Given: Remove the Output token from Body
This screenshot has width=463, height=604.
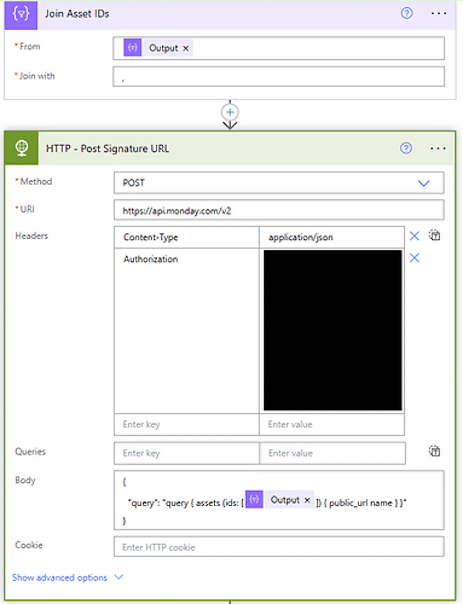Looking at the screenshot, I should coord(307,500).
